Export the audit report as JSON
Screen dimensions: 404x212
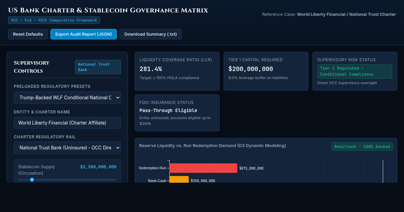pyautogui.click(x=83, y=34)
